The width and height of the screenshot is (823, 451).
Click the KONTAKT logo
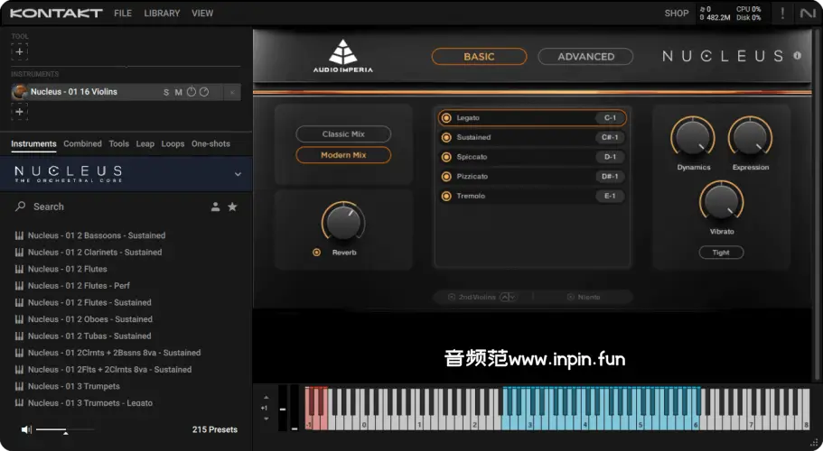point(56,14)
